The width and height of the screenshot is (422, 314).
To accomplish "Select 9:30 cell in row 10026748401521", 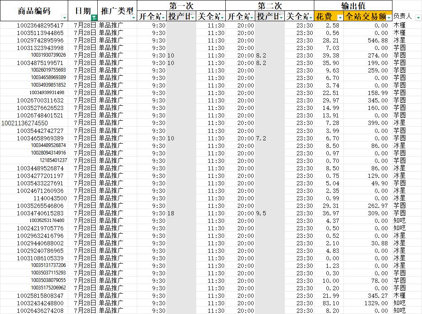I will tap(152, 115).
